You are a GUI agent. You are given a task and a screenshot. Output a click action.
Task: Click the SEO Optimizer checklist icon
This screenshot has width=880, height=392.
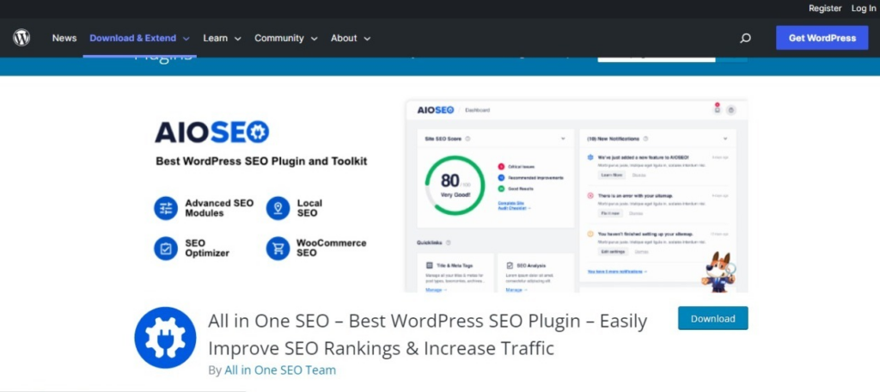(x=166, y=248)
